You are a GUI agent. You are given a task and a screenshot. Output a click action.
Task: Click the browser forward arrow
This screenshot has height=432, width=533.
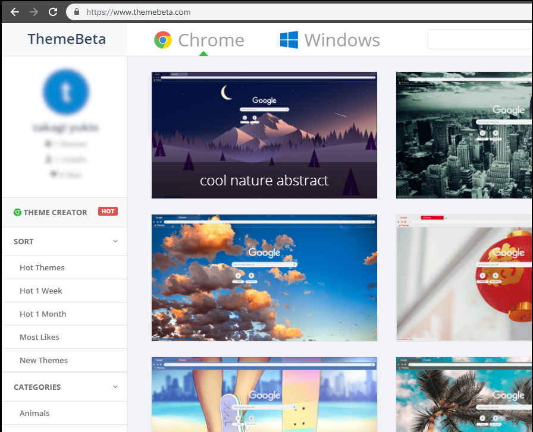pyautogui.click(x=34, y=12)
